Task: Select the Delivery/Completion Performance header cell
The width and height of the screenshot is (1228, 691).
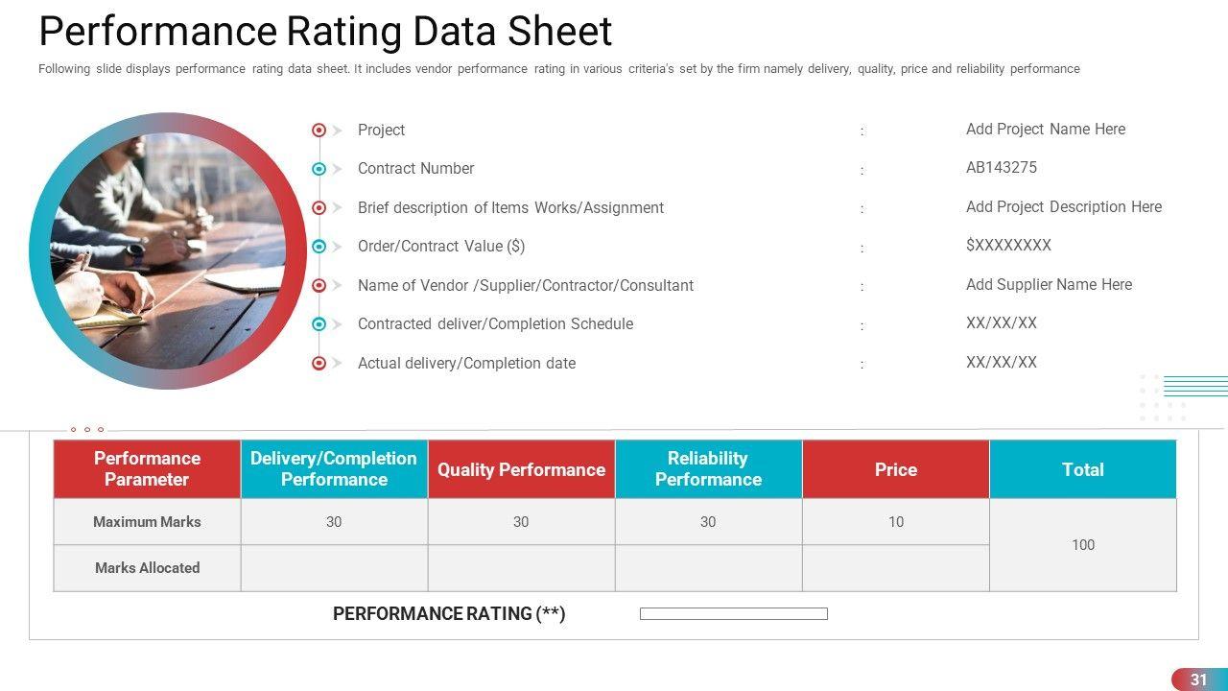Action: pos(334,469)
